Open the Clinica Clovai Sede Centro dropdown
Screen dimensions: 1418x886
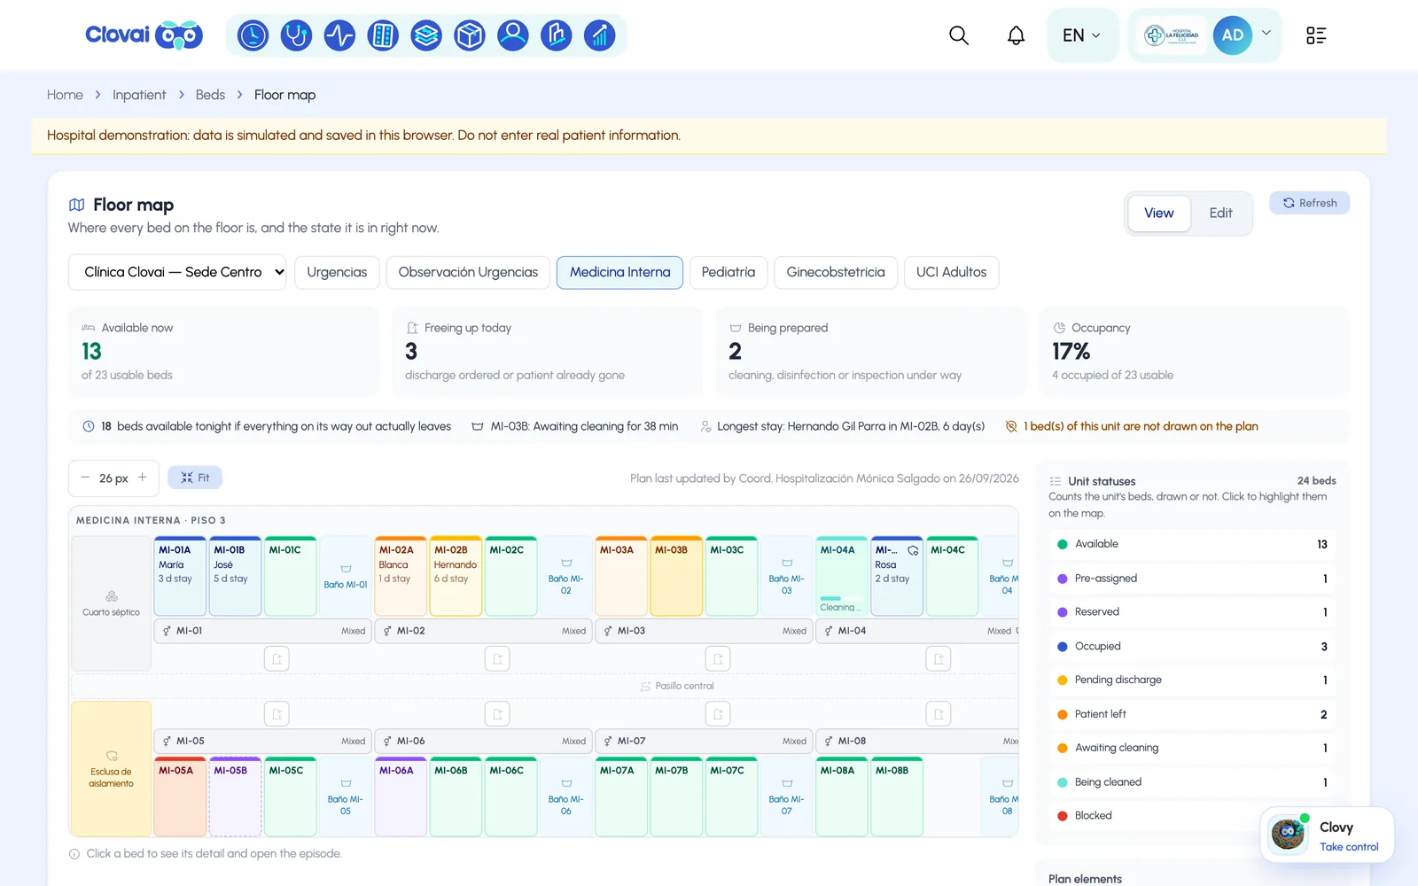[x=178, y=272]
